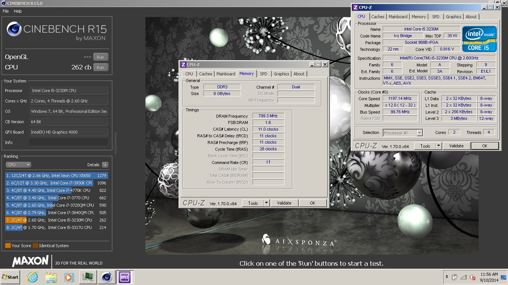The image size is (508, 285).
Task: Select Core i7-4770K ranking row
Action: pyautogui.click(x=57, y=190)
